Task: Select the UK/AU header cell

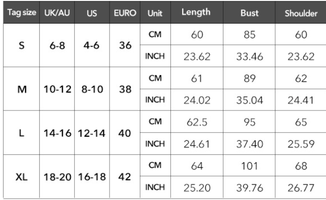Action: [57, 13]
